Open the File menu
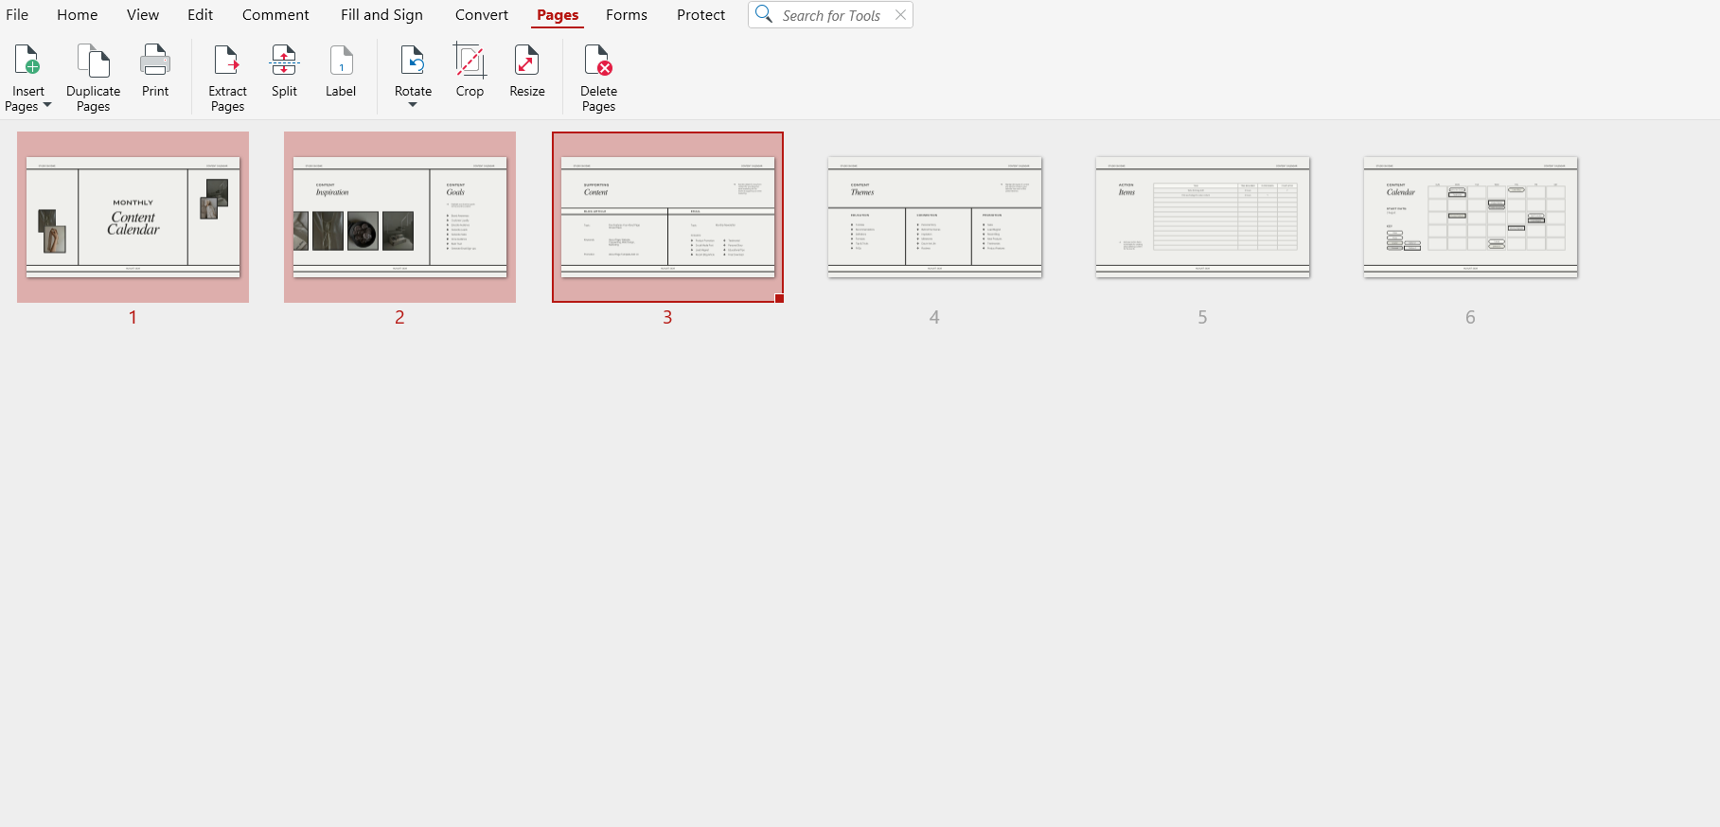Viewport: 1720px width, 827px height. [17, 15]
